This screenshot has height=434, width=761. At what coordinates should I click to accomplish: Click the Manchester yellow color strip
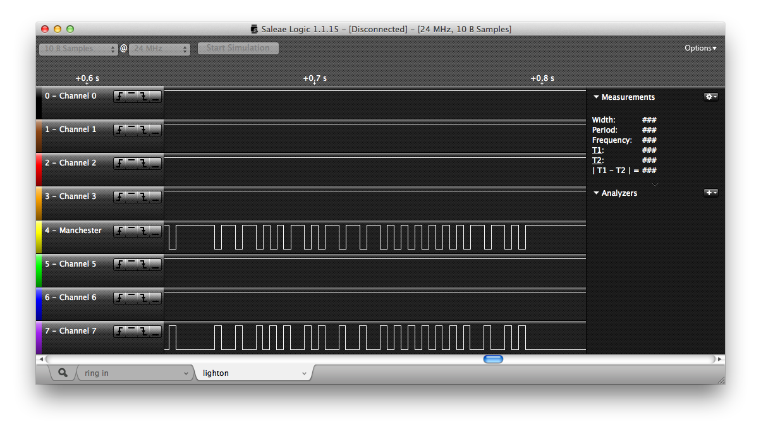click(39, 238)
